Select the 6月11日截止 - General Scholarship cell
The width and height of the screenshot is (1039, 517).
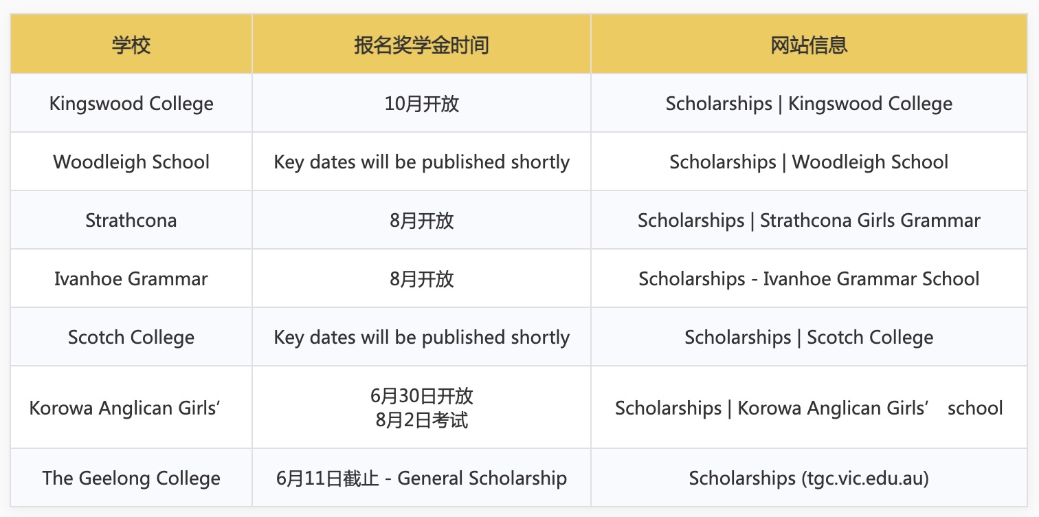421,478
